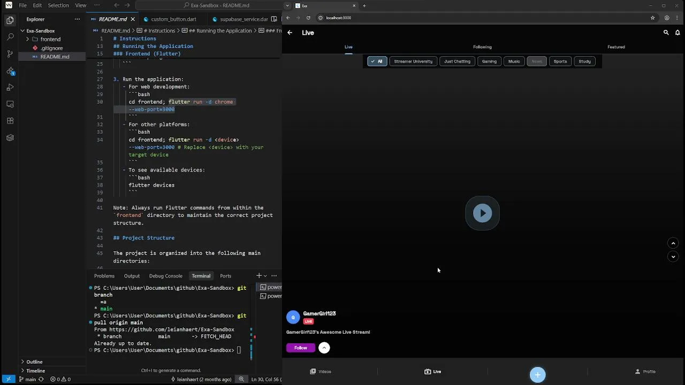Select the All category chip
This screenshot has height=385, width=685.
[377, 61]
